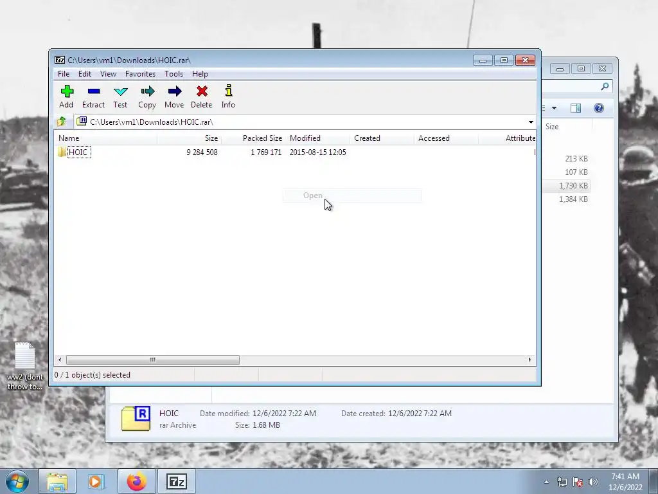Sort by Created column header
Viewport: 658px width, 494px height.
tap(382, 138)
